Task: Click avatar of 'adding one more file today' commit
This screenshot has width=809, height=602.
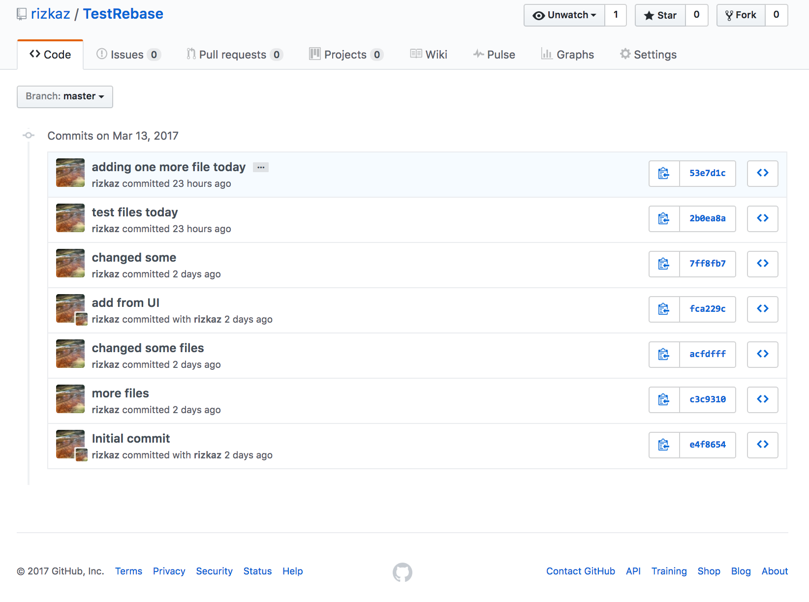Action: click(x=70, y=173)
